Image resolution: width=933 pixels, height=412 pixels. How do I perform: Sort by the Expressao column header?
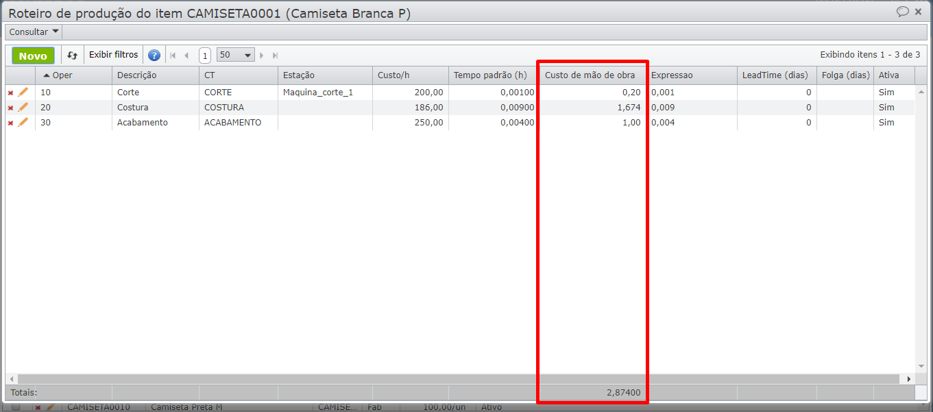pos(692,75)
